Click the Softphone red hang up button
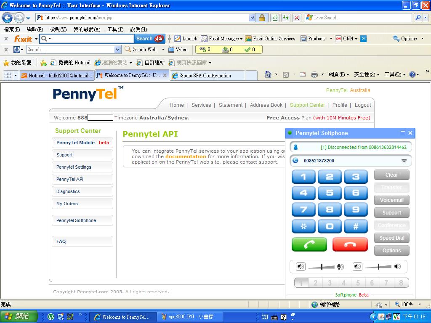 click(350, 244)
